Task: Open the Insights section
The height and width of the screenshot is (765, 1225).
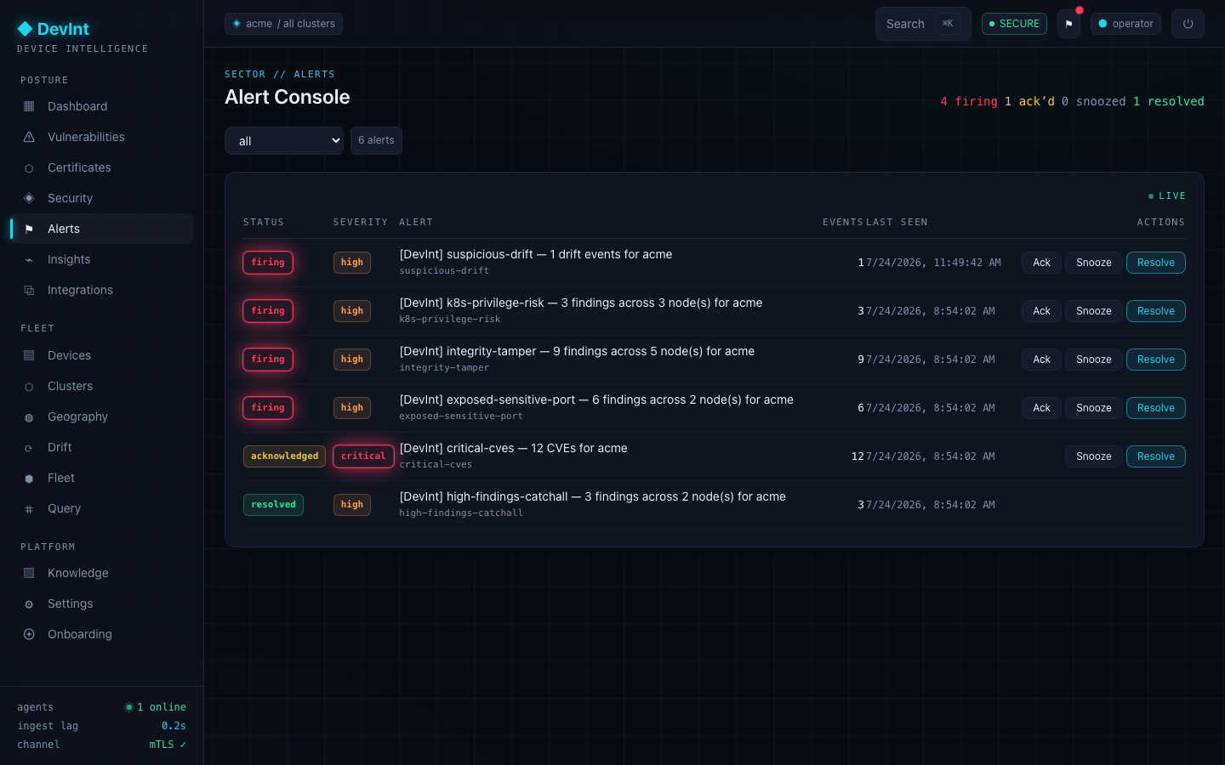Action: (x=102, y=259)
